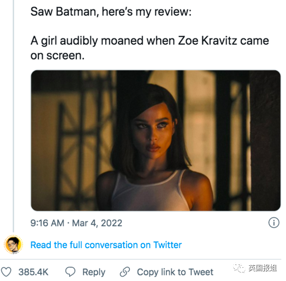
Task: Click the reply speech bubble icon
Action: click(x=70, y=272)
